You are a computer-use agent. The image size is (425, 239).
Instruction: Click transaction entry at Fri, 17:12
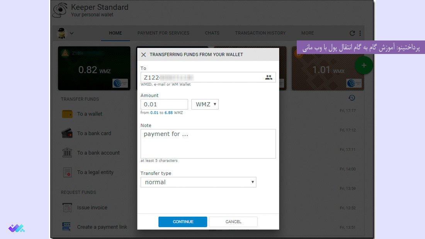click(x=347, y=130)
